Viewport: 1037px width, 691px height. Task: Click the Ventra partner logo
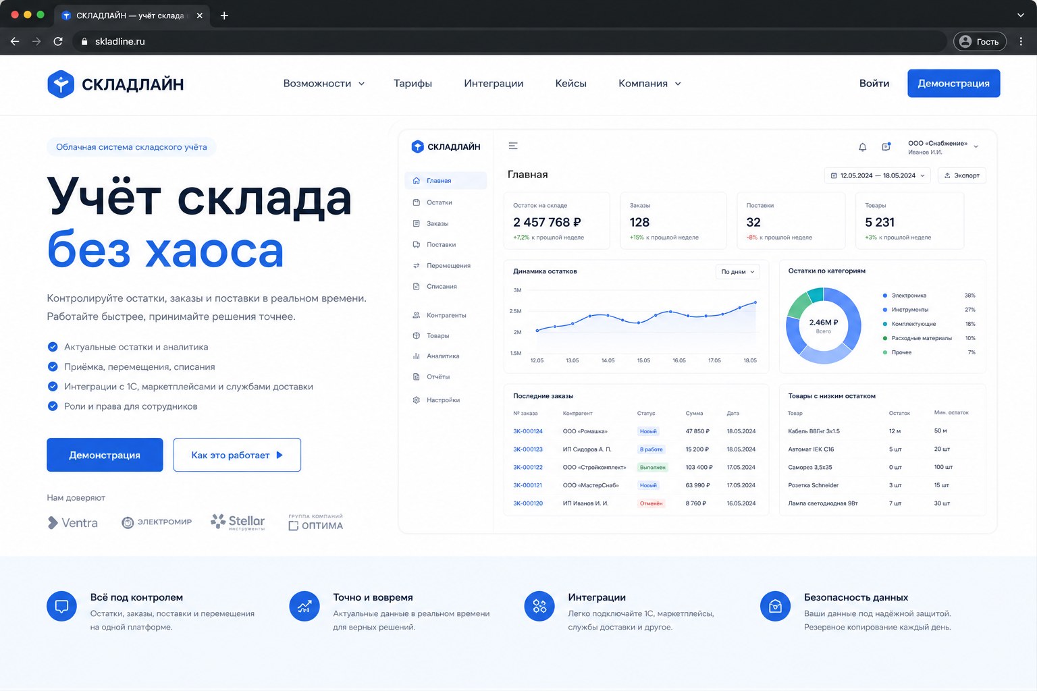coord(73,523)
